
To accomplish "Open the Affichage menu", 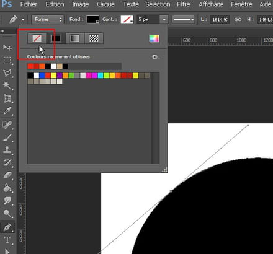I will pyautogui.click(x=211, y=4).
